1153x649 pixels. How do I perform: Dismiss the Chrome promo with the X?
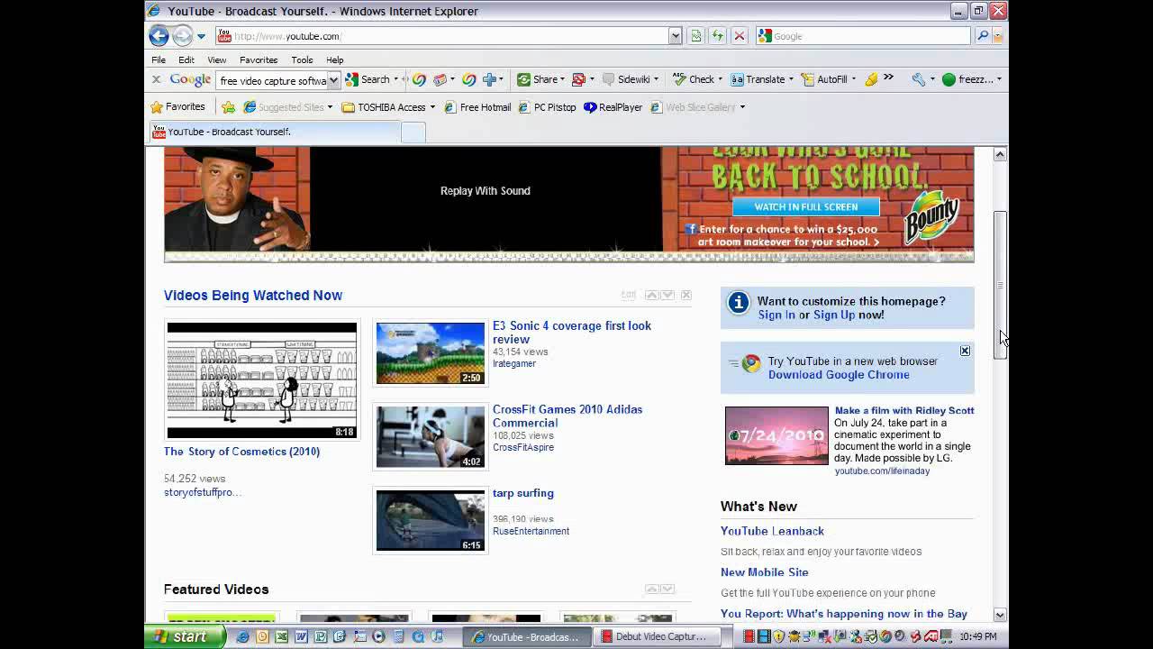[x=965, y=351]
